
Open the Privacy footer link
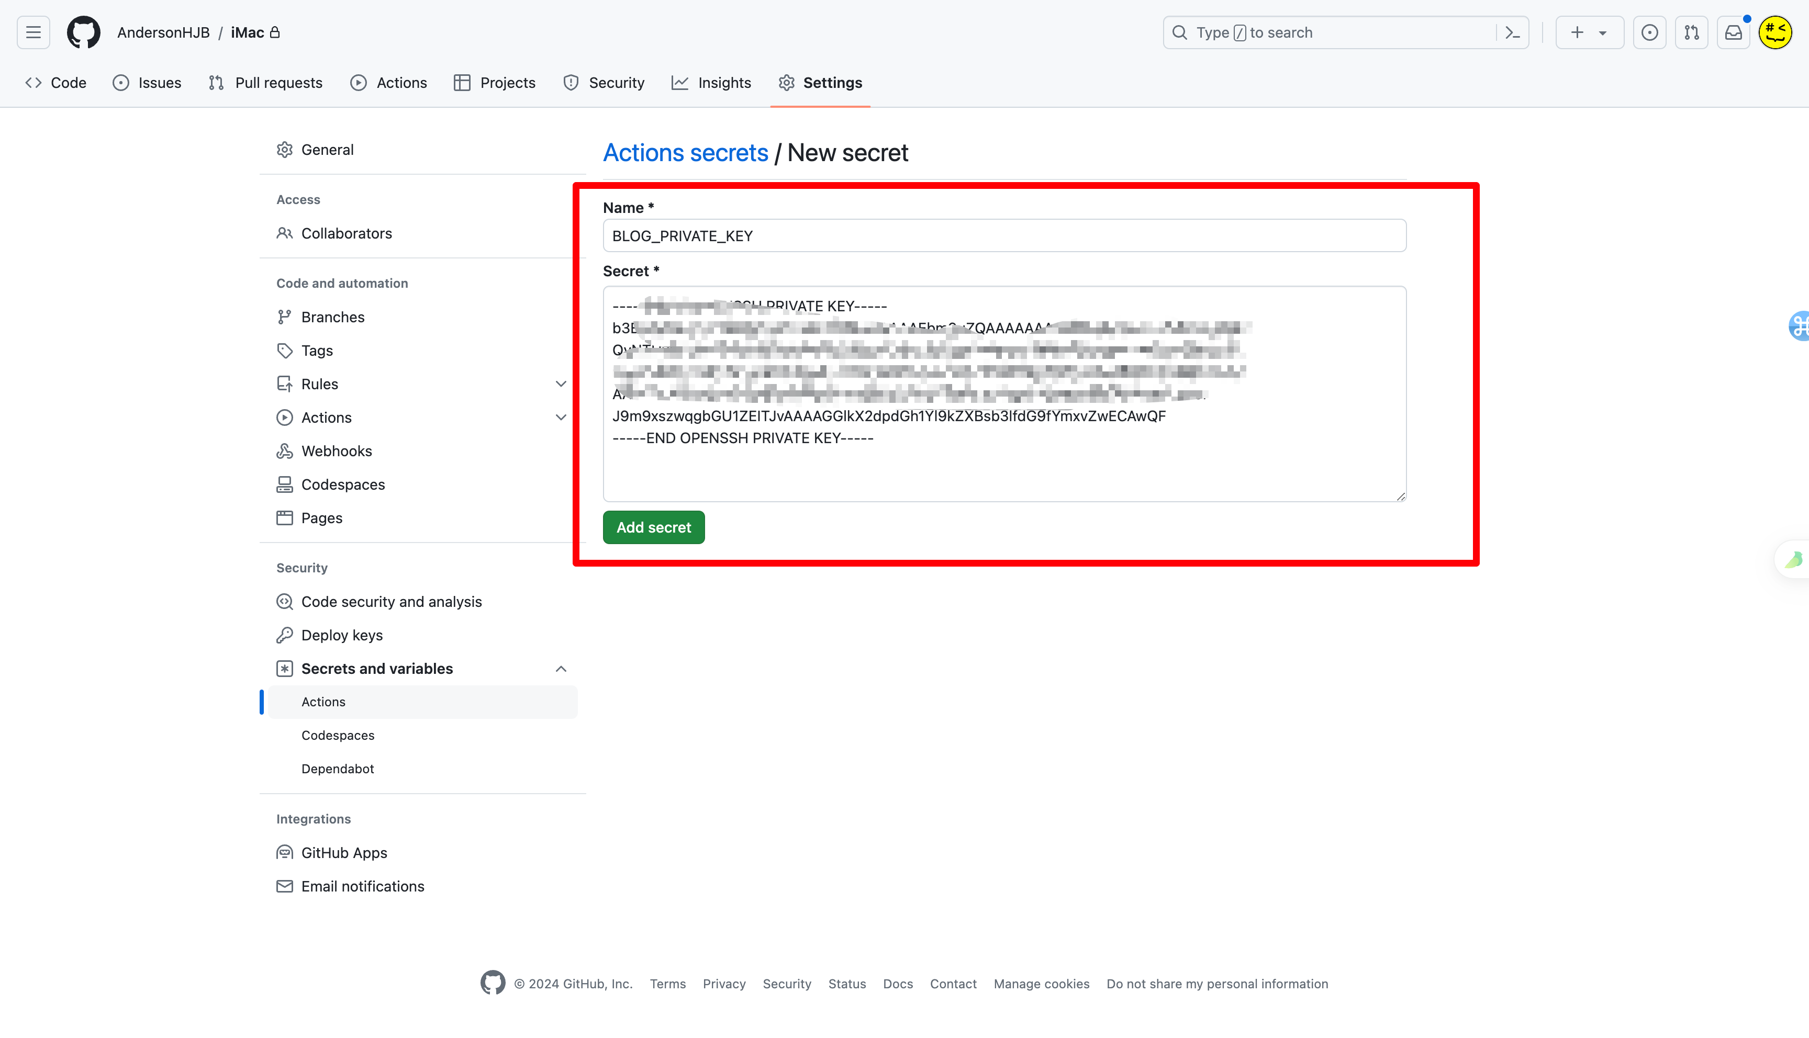click(x=724, y=984)
